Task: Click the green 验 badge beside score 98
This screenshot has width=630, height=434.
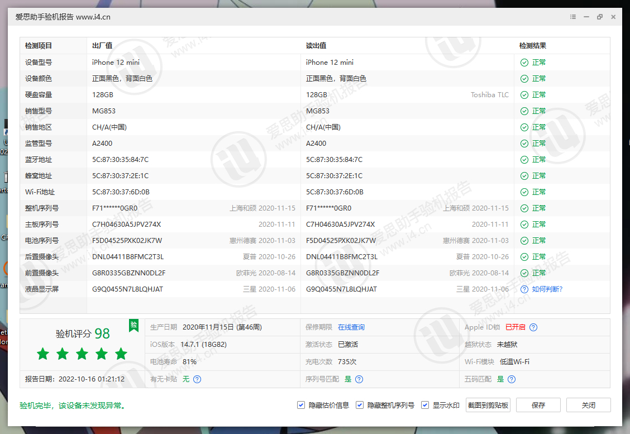Action: coord(133,326)
